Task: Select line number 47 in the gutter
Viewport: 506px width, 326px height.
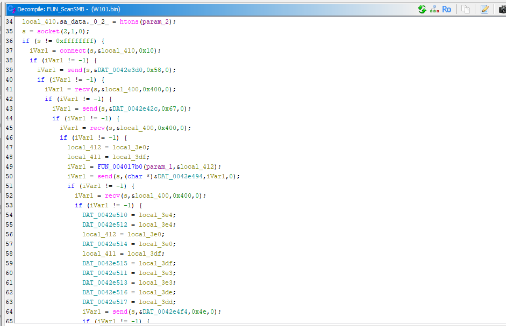Action: pos(9,147)
